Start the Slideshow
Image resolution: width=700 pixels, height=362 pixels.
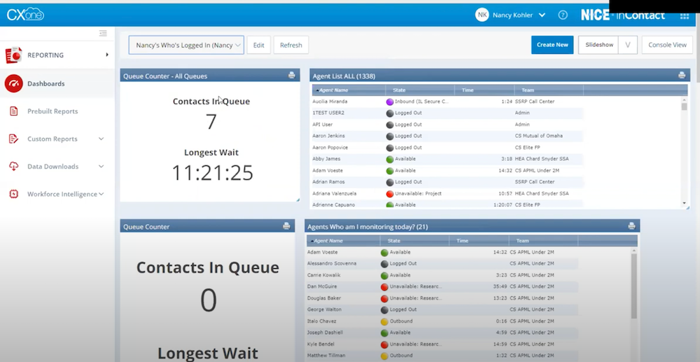point(599,45)
